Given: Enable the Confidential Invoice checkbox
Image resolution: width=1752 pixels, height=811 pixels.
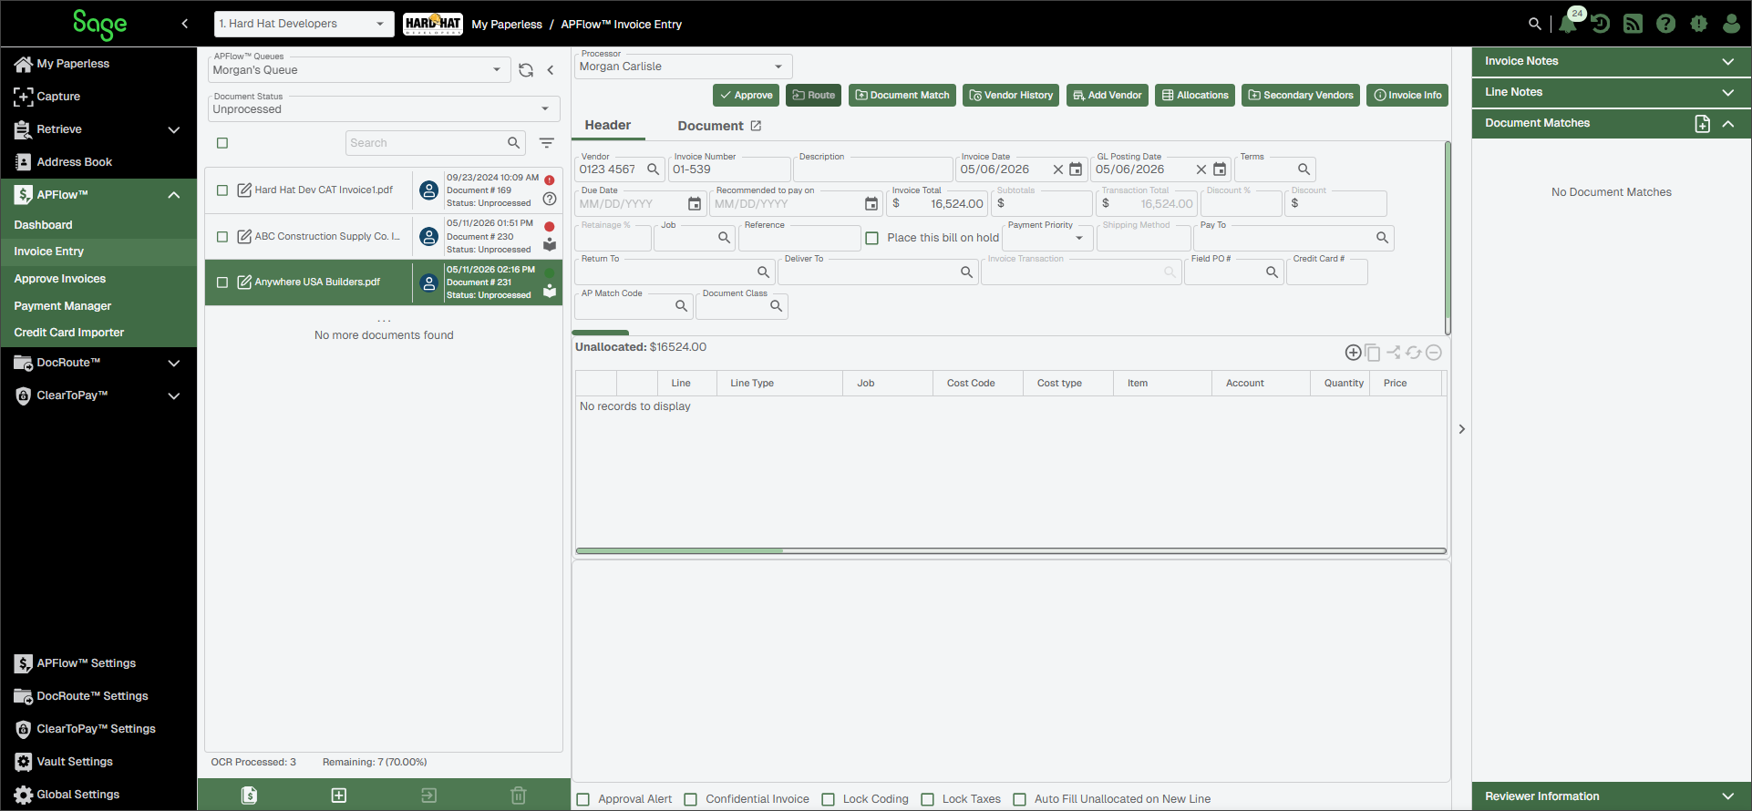Looking at the screenshot, I should pyautogui.click(x=691, y=799).
